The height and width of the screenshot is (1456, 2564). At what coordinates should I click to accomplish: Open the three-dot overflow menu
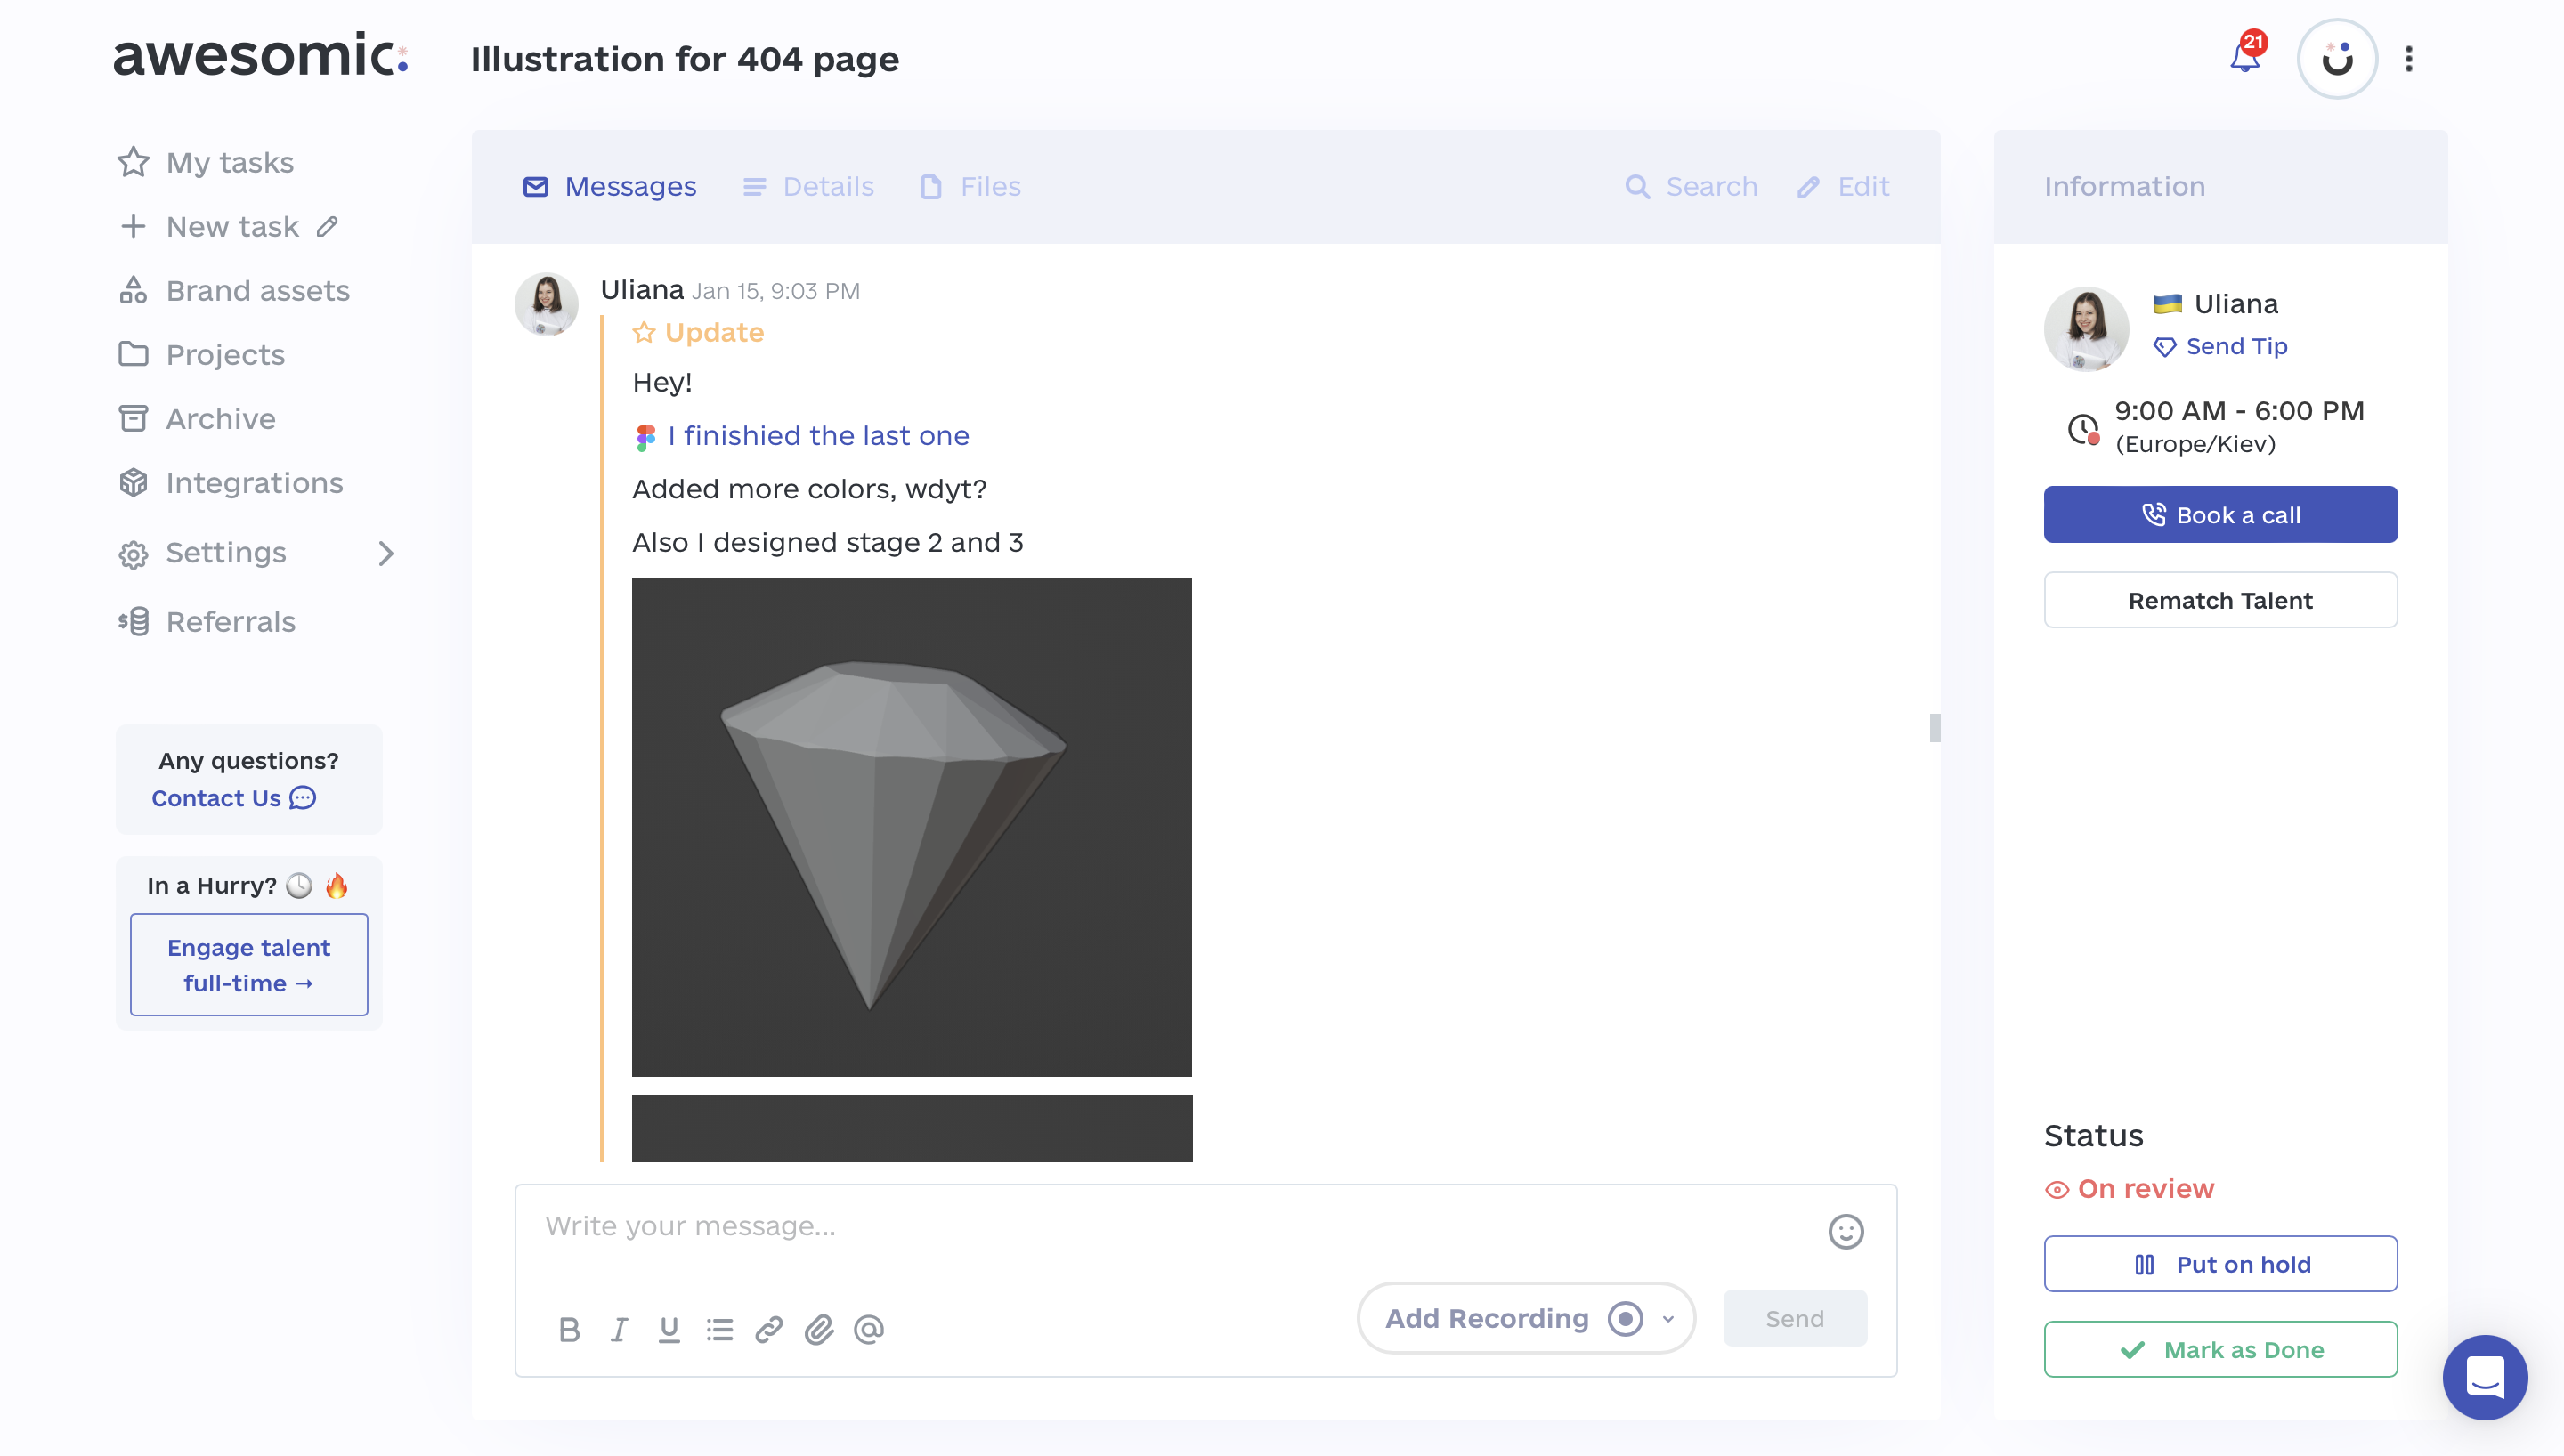pyautogui.click(x=2409, y=58)
